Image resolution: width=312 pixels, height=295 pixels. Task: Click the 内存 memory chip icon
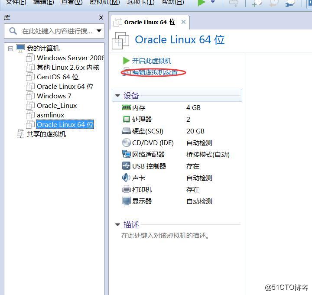[127, 107]
